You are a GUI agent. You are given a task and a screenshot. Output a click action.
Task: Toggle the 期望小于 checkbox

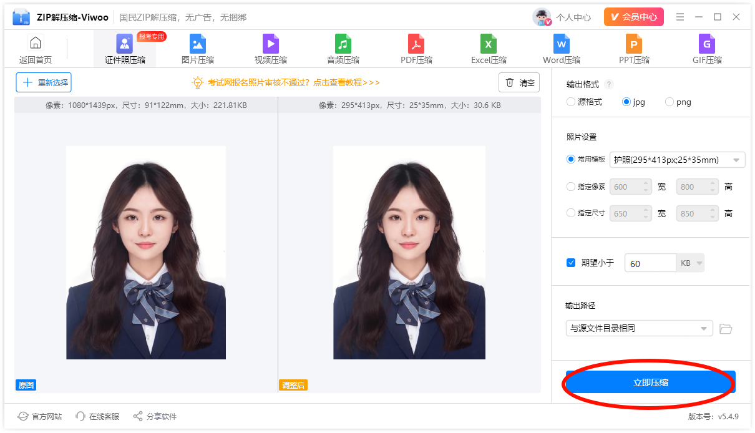[x=571, y=263]
